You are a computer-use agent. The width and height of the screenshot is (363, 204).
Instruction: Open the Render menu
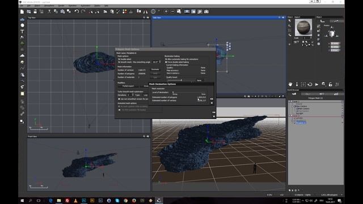coord(61,6)
